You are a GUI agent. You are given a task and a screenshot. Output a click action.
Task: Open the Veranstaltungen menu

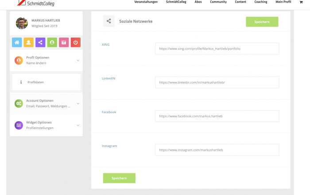(146, 2)
